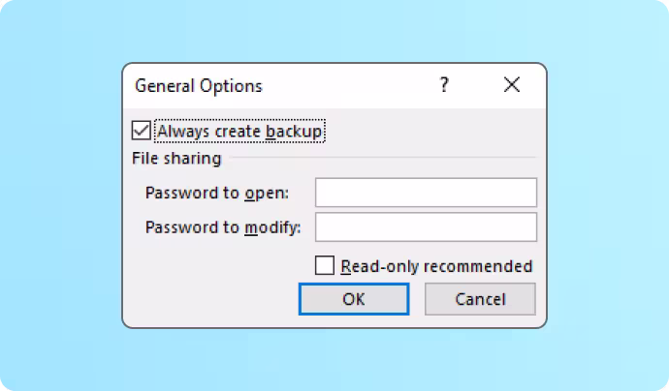The height and width of the screenshot is (391, 669).
Task: Focus the Password to modify field
Action: (426, 227)
